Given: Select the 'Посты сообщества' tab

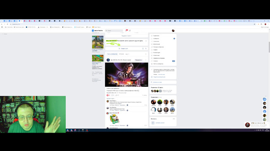Looking at the screenshot, I should click(x=112, y=54).
